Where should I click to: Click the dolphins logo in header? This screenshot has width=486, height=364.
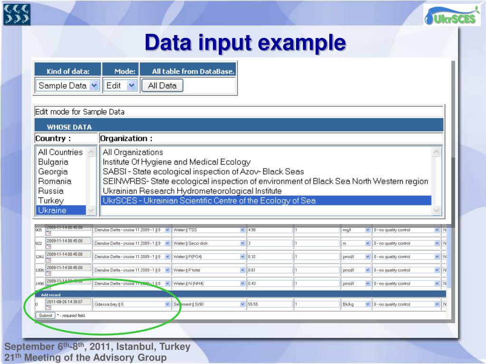click(17, 14)
